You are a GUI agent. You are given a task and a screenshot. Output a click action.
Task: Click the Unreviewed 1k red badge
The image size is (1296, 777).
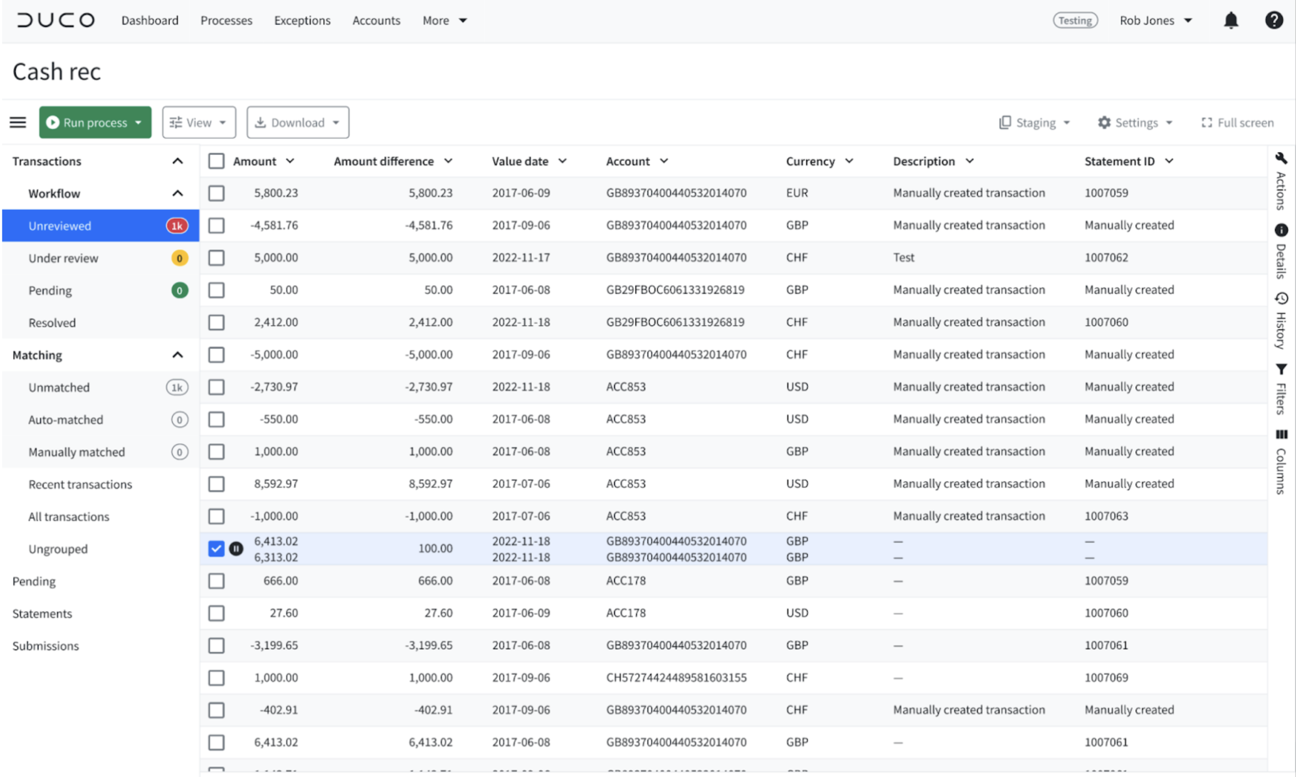[177, 226]
